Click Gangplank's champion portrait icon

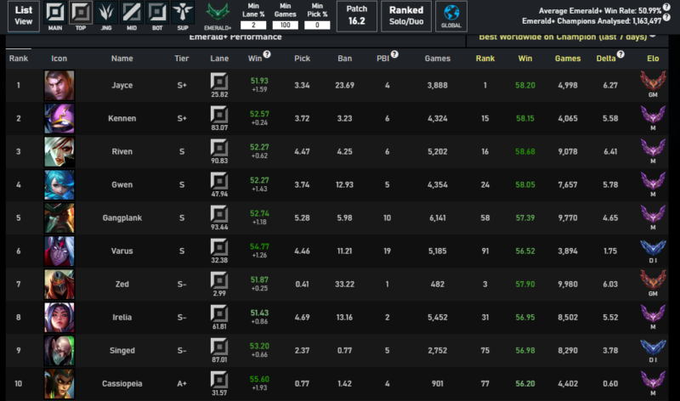(59, 217)
